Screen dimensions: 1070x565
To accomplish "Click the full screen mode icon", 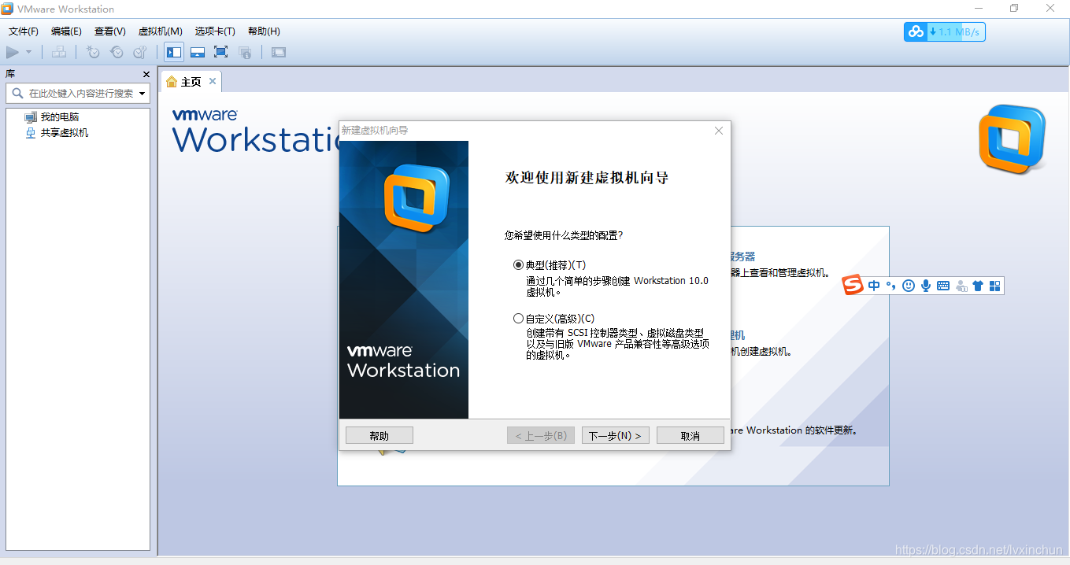I will point(221,52).
